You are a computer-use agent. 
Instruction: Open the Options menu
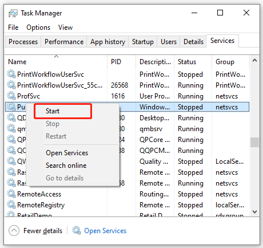[x=38, y=27]
